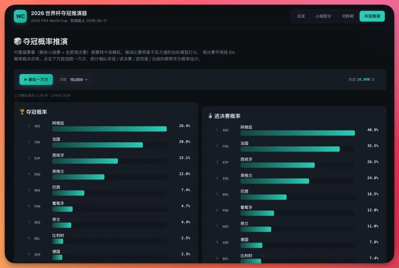Click GER code in 进决赛概率 panel
This screenshot has height=268, width=399.
coord(225,242)
